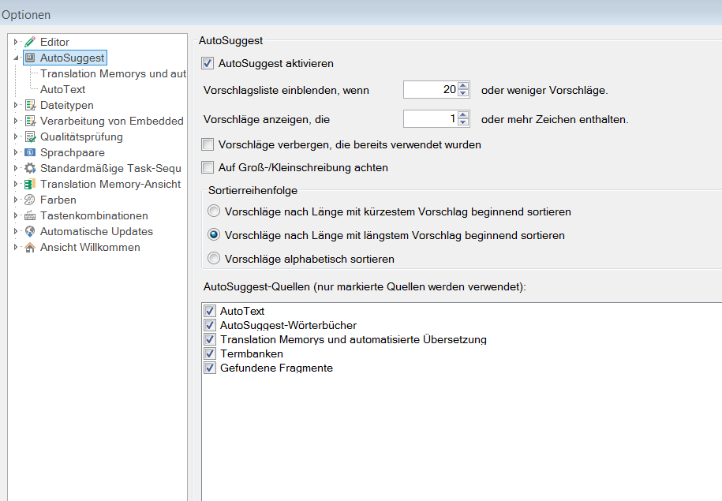Screen dimensions: 722x501
Task: Open the Dateitypen options page
Action: [67, 105]
